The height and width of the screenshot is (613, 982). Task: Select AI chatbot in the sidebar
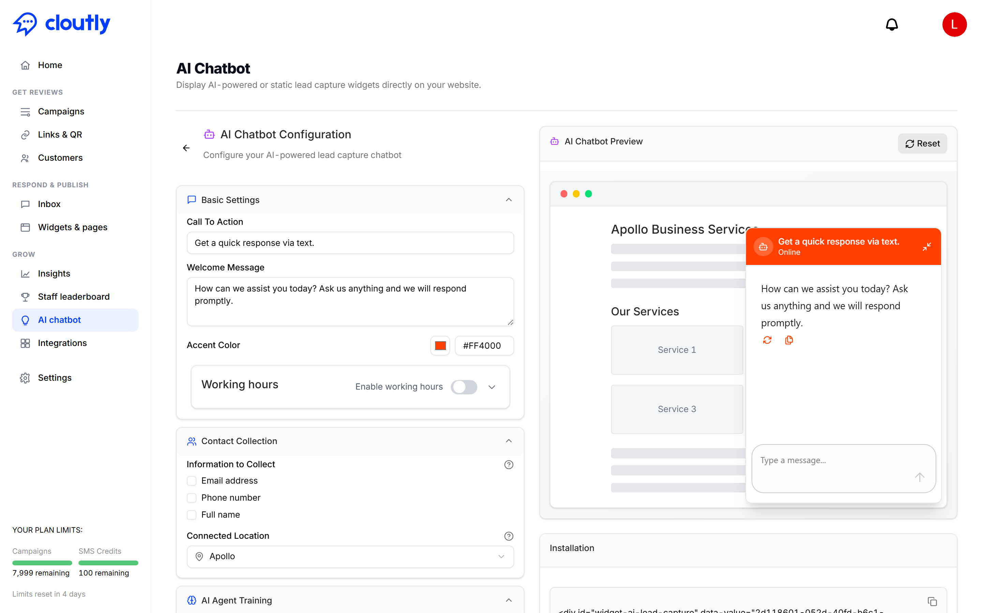75,320
